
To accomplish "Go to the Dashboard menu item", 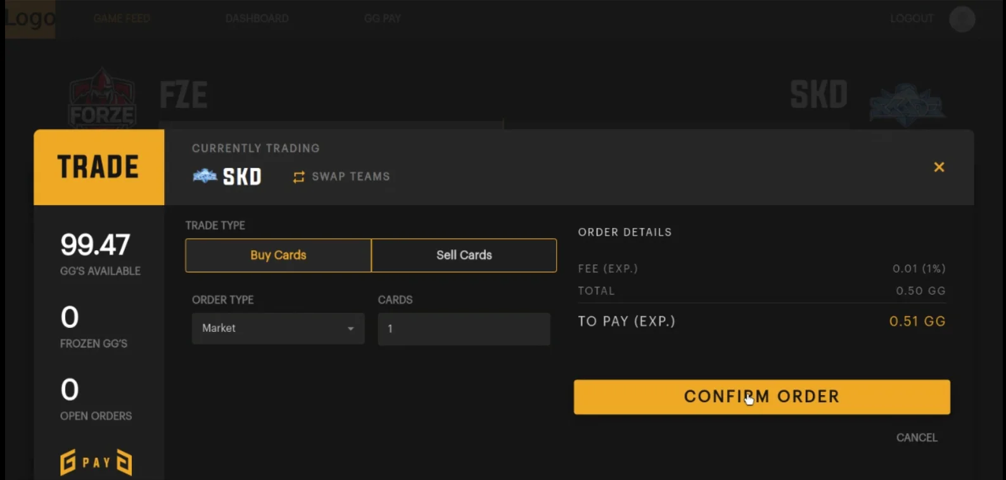I will pyautogui.click(x=257, y=19).
